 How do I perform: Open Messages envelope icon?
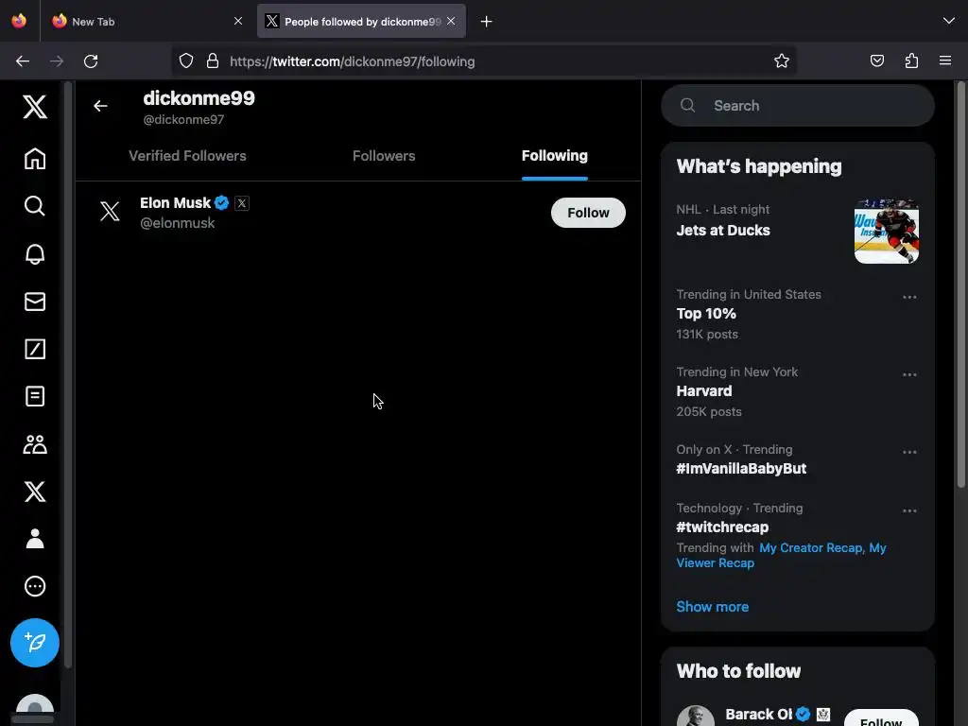tap(35, 302)
